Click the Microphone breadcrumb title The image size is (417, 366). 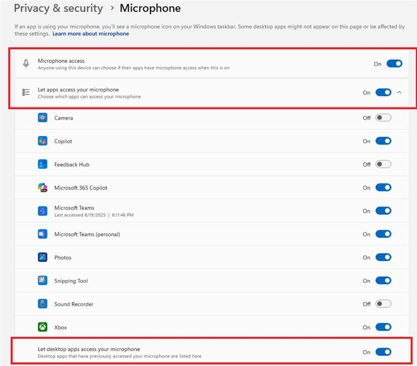click(x=150, y=8)
